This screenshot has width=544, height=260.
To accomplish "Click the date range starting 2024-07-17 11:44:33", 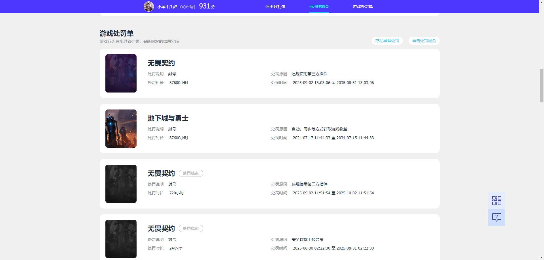I will coord(333,138).
